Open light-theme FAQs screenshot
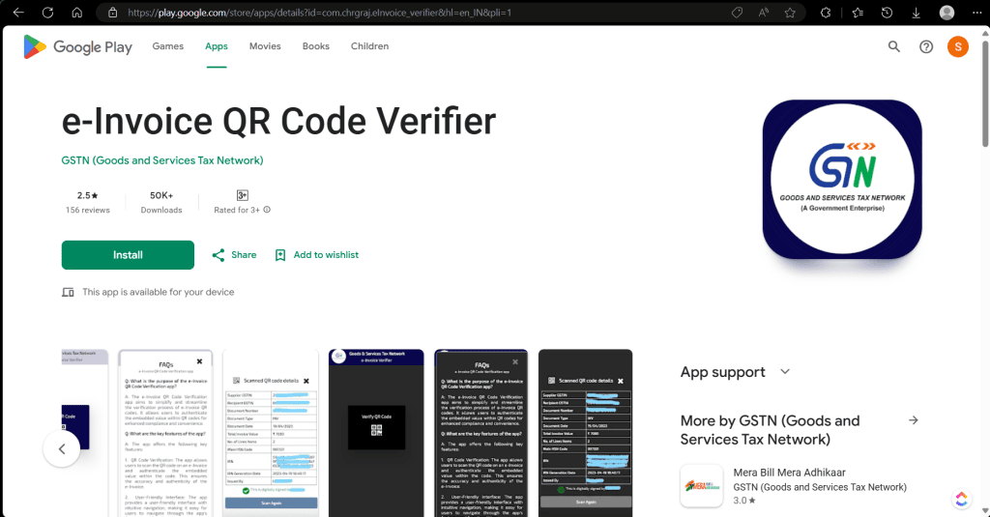 [165, 433]
